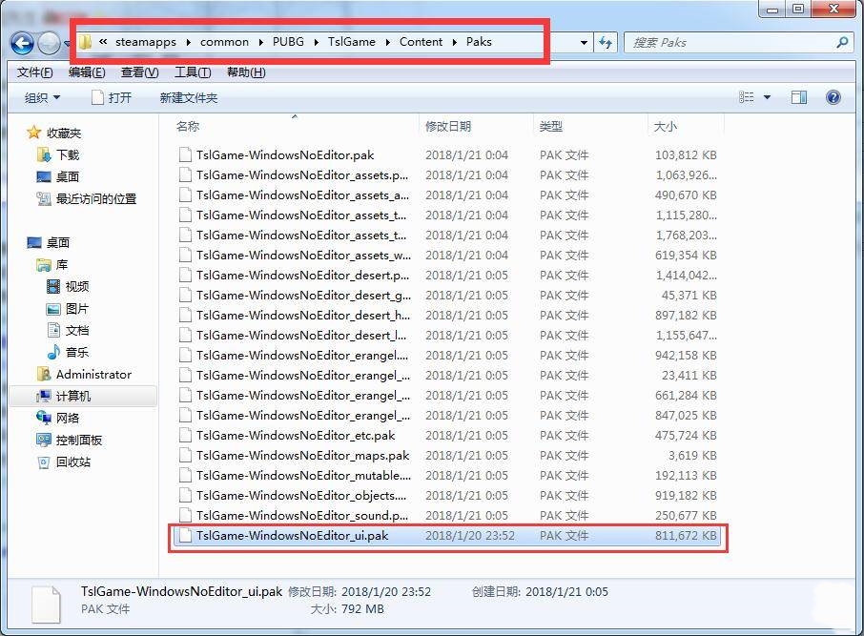Expand arrow after steamapps in breadcrumb
864x636 pixels.
tap(189, 42)
